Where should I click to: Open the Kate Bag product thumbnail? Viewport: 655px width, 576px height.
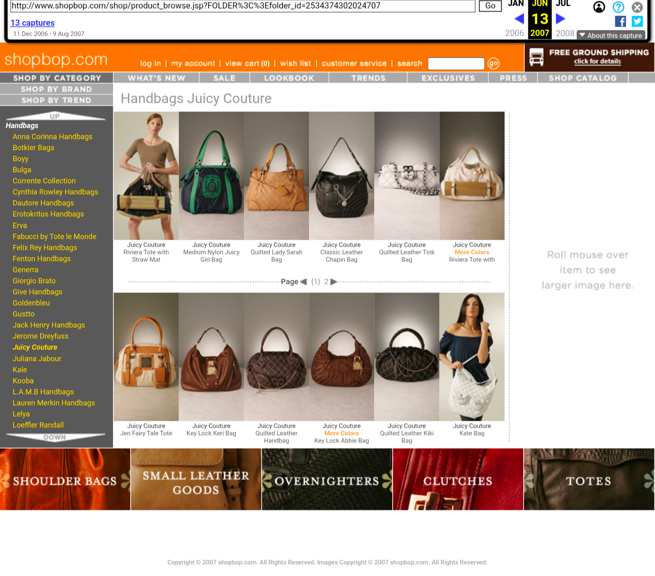point(472,357)
